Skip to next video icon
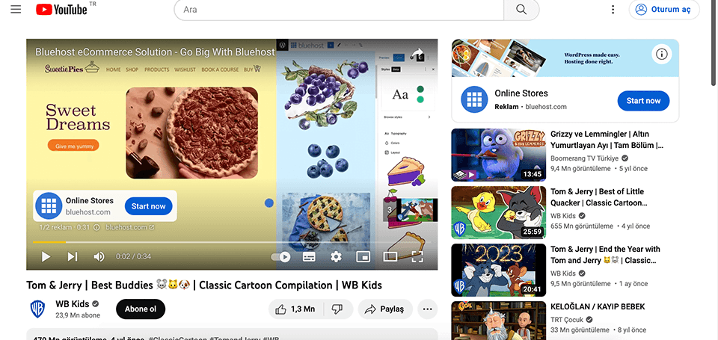This screenshot has width=718, height=340. (x=73, y=257)
